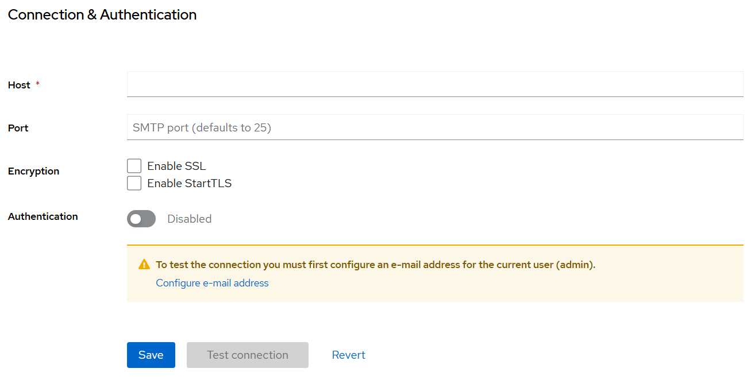Click the red required asterisk next to Host

38,84
